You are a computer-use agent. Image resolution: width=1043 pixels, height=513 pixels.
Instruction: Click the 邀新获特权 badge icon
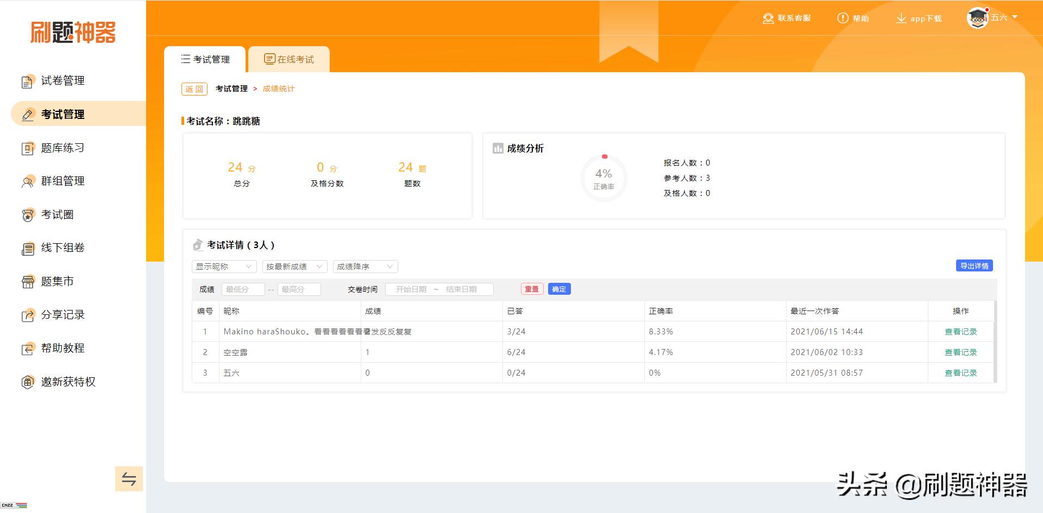(x=27, y=382)
